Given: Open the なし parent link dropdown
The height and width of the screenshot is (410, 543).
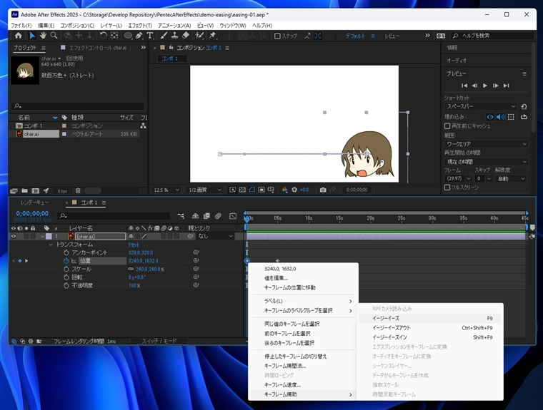Looking at the screenshot, I should click(215, 236).
